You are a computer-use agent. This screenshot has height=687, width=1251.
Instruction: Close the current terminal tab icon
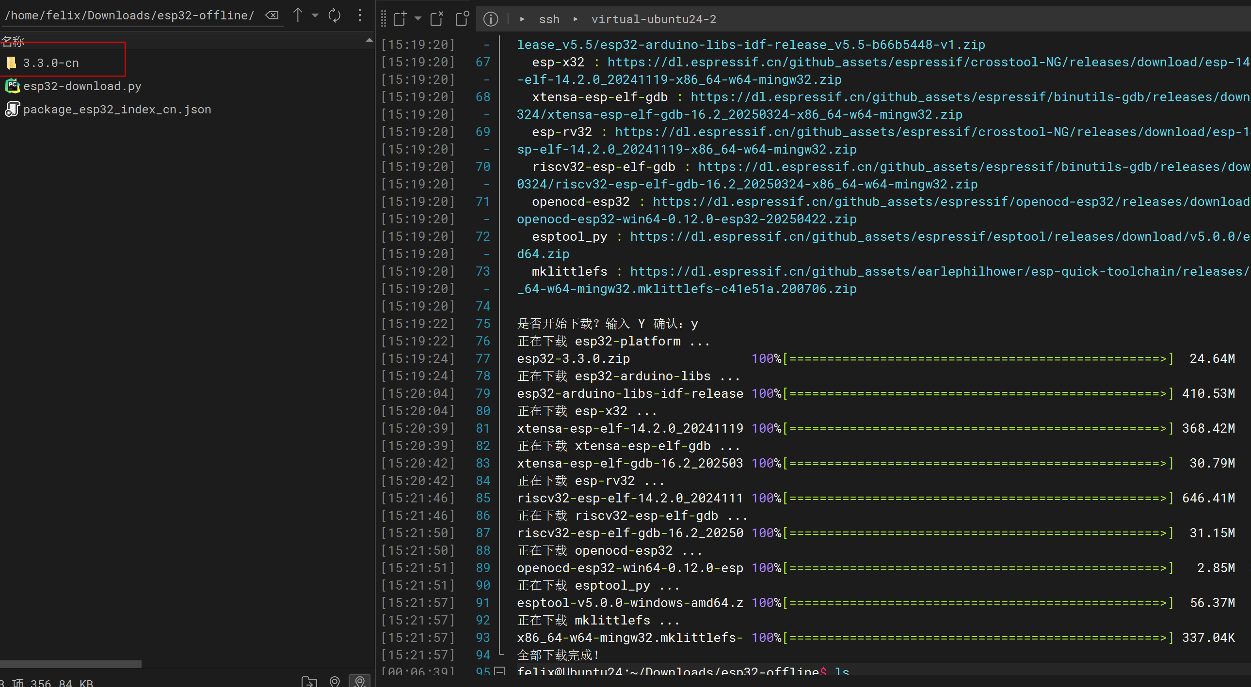436,18
